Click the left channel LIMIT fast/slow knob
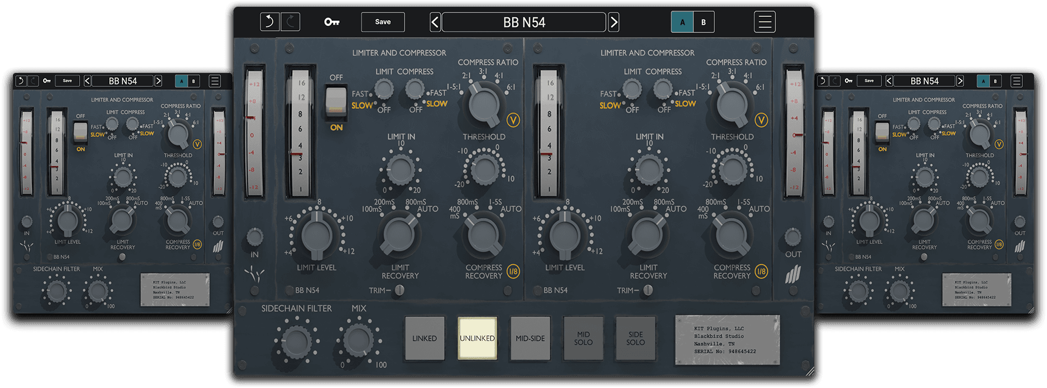 pos(384,89)
